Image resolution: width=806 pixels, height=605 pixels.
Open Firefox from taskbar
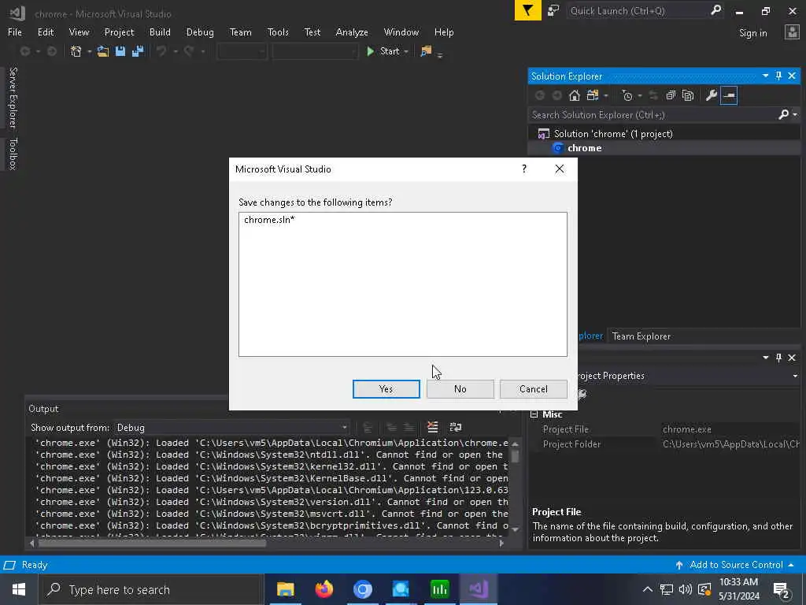tap(324, 589)
